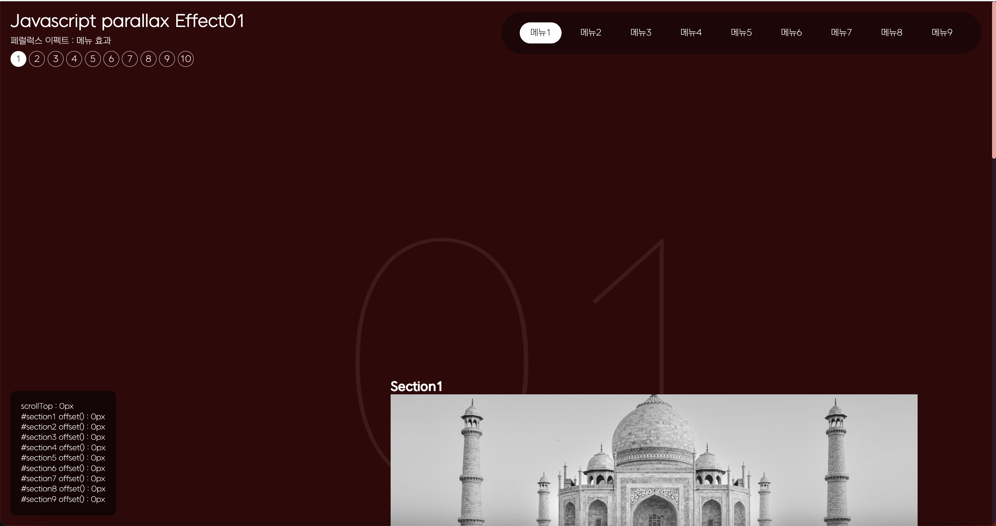Viewport: 996px width, 526px height.
Task: Select 메뉴5 in the navigation bar
Action: pos(741,33)
